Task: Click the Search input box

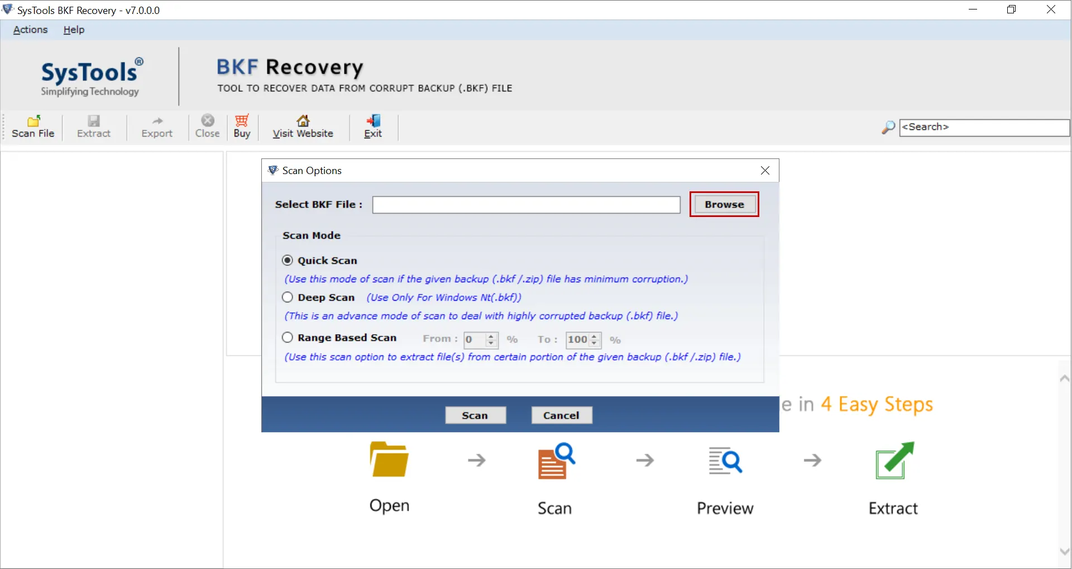Action: pos(984,127)
